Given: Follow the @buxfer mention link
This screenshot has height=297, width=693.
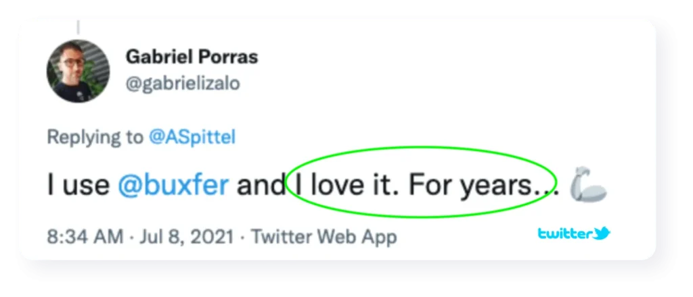Looking at the screenshot, I should 173,186.
